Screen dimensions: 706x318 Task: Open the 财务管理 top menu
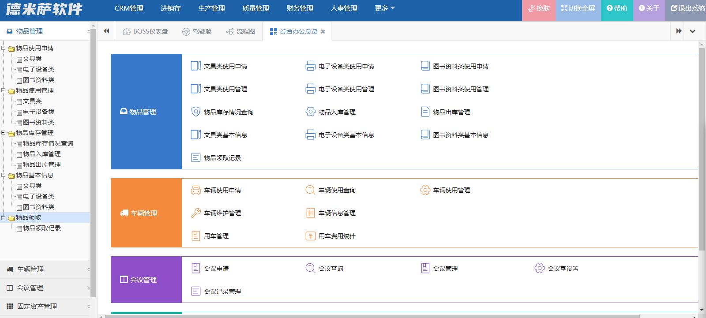coord(300,8)
